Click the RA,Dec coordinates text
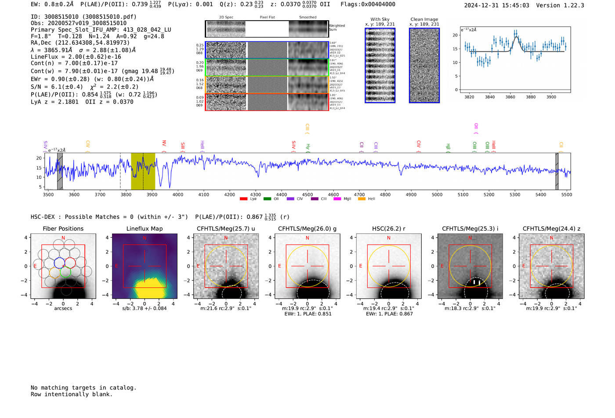 80,43
